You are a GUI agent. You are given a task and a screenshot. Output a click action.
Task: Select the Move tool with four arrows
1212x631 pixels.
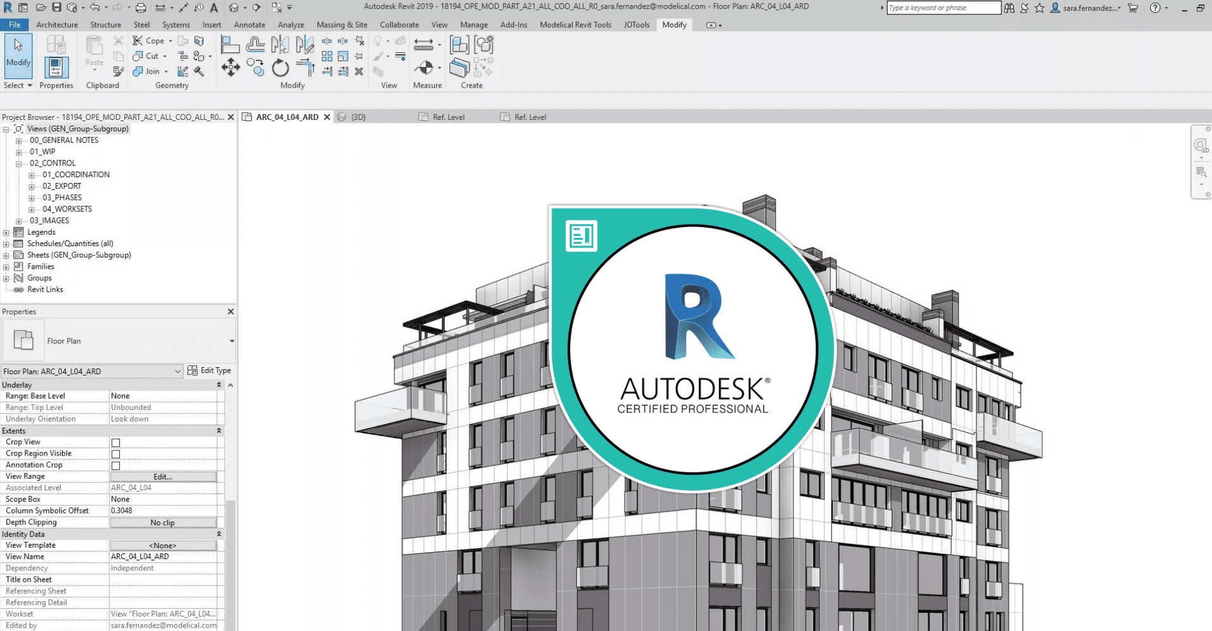pyautogui.click(x=230, y=67)
